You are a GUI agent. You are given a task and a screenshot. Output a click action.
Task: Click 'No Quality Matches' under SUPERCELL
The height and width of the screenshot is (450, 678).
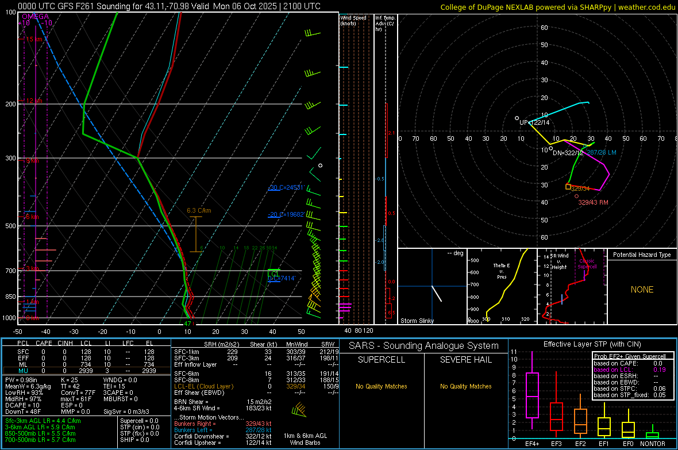point(382,386)
